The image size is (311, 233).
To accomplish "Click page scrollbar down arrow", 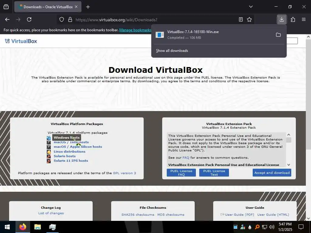I will click(308, 218).
